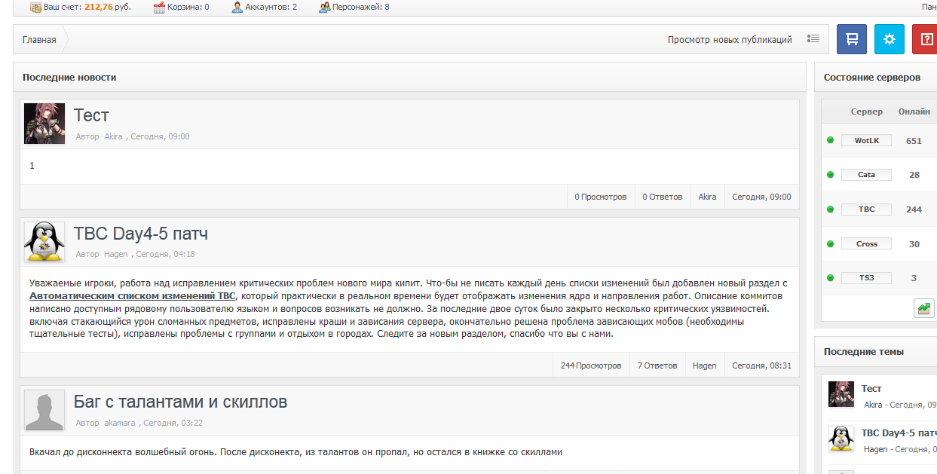The height and width of the screenshot is (474, 937).
Task: Open the red help question-mark button
Action: click(925, 39)
